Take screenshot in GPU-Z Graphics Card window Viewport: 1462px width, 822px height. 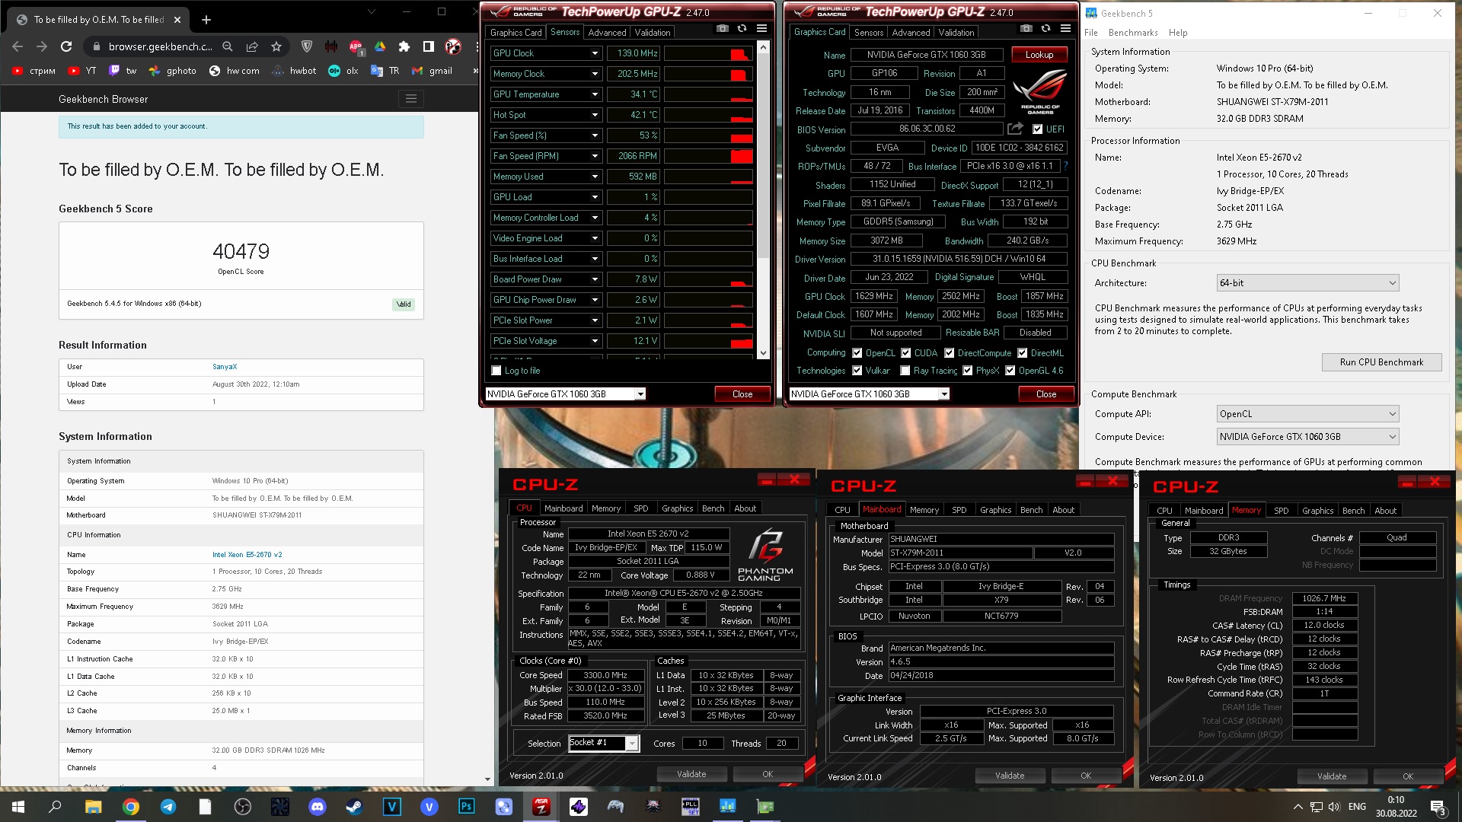coord(1026,29)
